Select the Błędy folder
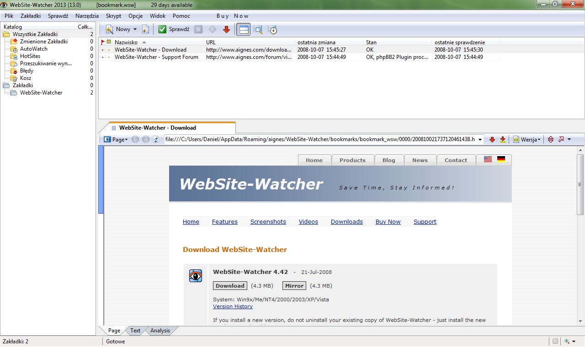Viewport: 585px width, 347px height. (27, 71)
